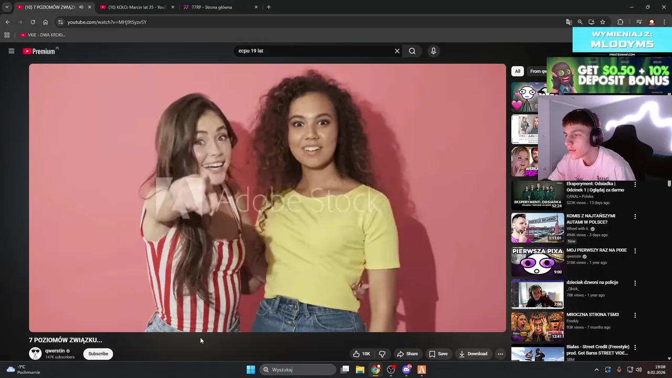Go to browser home page
This screenshot has width=672, height=378.
(45, 22)
